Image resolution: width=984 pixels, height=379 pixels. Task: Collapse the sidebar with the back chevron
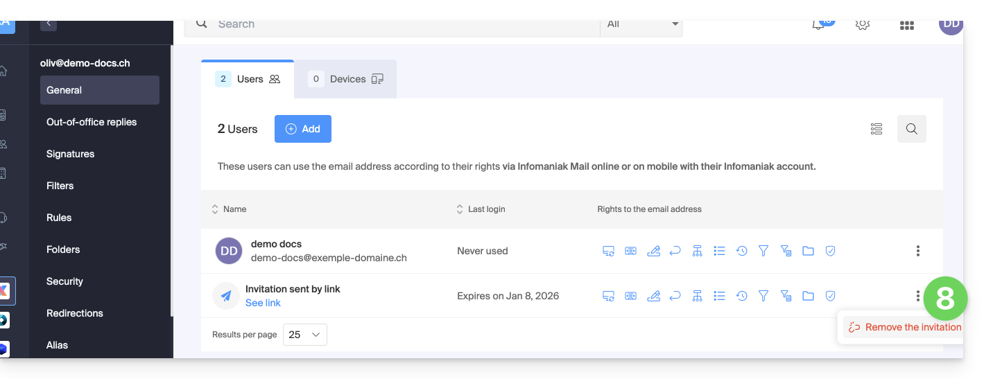48,24
